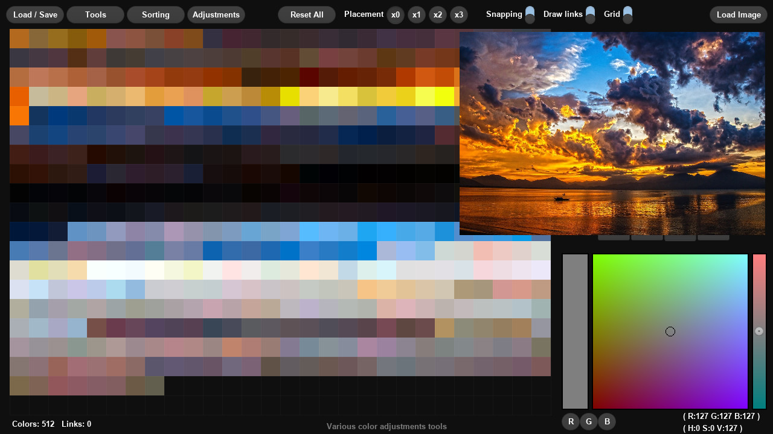773x434 pixels.
Task: Click the first button below the image preview
Action: click(614, 236)
